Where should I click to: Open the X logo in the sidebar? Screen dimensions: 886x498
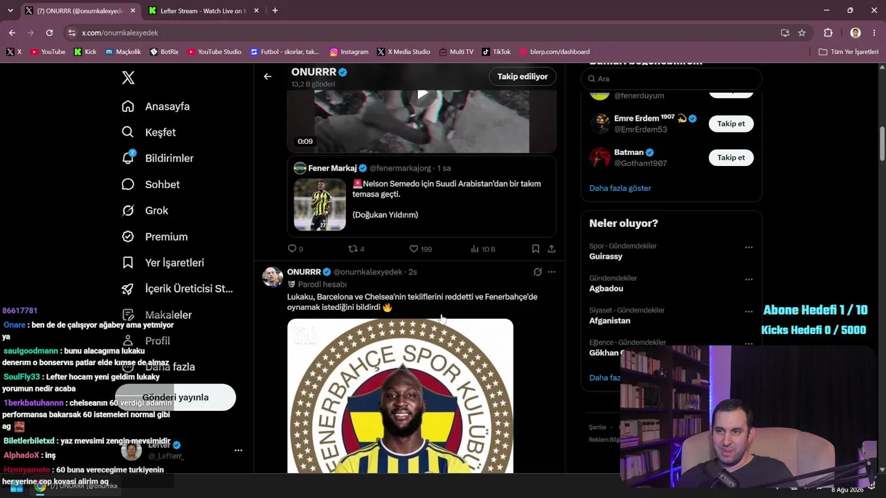(x=128, y=77)
